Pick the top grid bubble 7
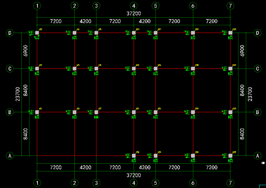 pos(231,6)
